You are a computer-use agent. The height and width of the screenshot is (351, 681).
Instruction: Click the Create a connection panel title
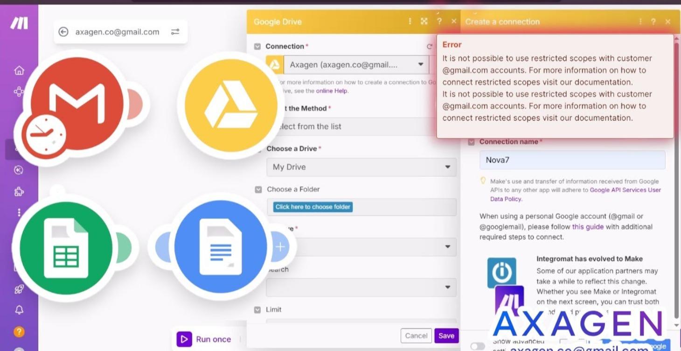502,22
